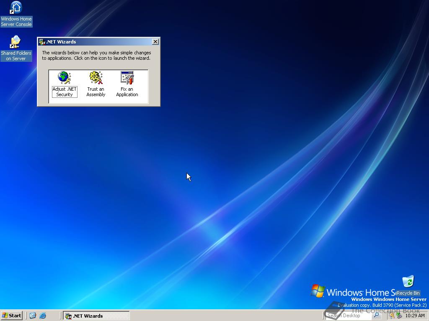Click the Trust an Assembly label text
429x321 pixels.
point(96,92)
